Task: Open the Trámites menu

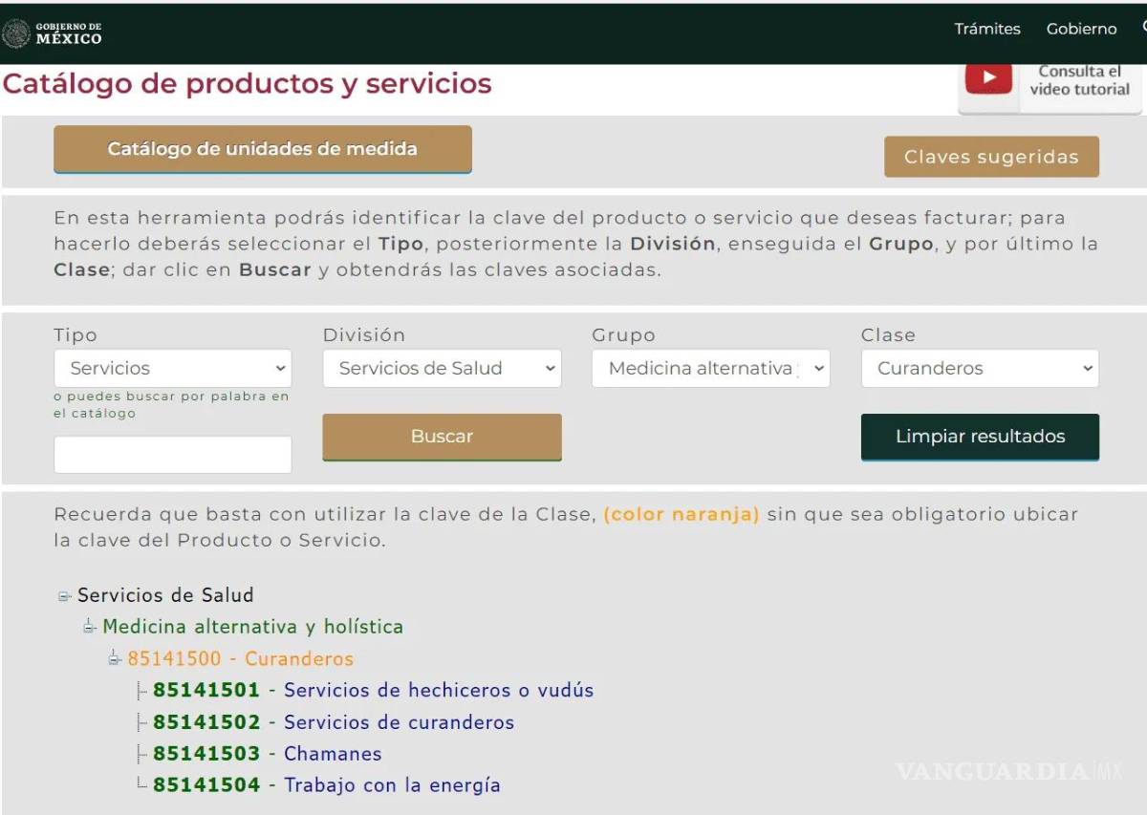Action: click(x=987, y=29)
